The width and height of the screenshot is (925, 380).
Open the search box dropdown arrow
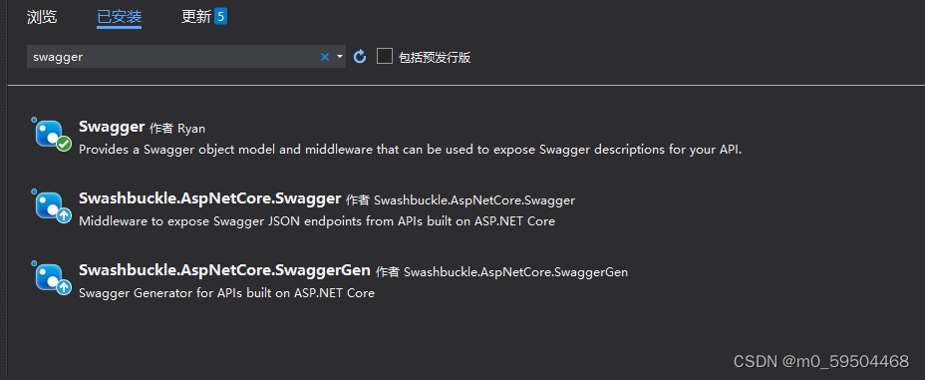(x=340, y=57)
